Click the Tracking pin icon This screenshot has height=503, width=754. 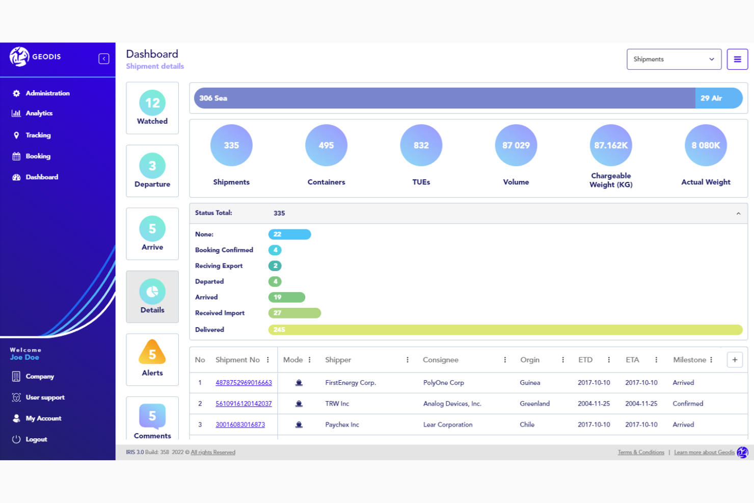click(x=16, y=135)
